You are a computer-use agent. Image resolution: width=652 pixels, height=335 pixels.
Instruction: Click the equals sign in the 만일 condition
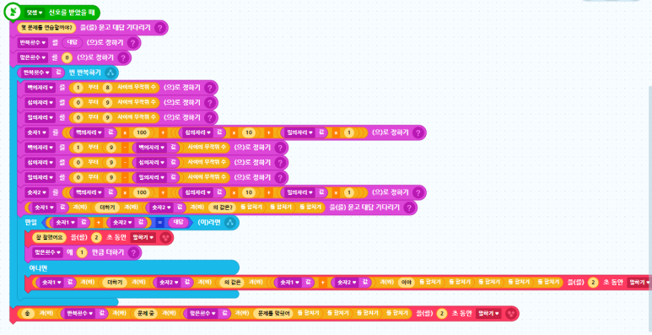pos(159,223)
